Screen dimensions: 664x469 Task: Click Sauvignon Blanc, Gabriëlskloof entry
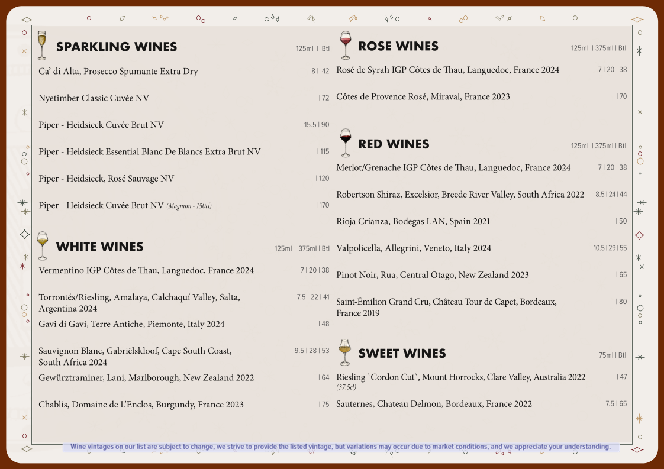click(135, 357)
